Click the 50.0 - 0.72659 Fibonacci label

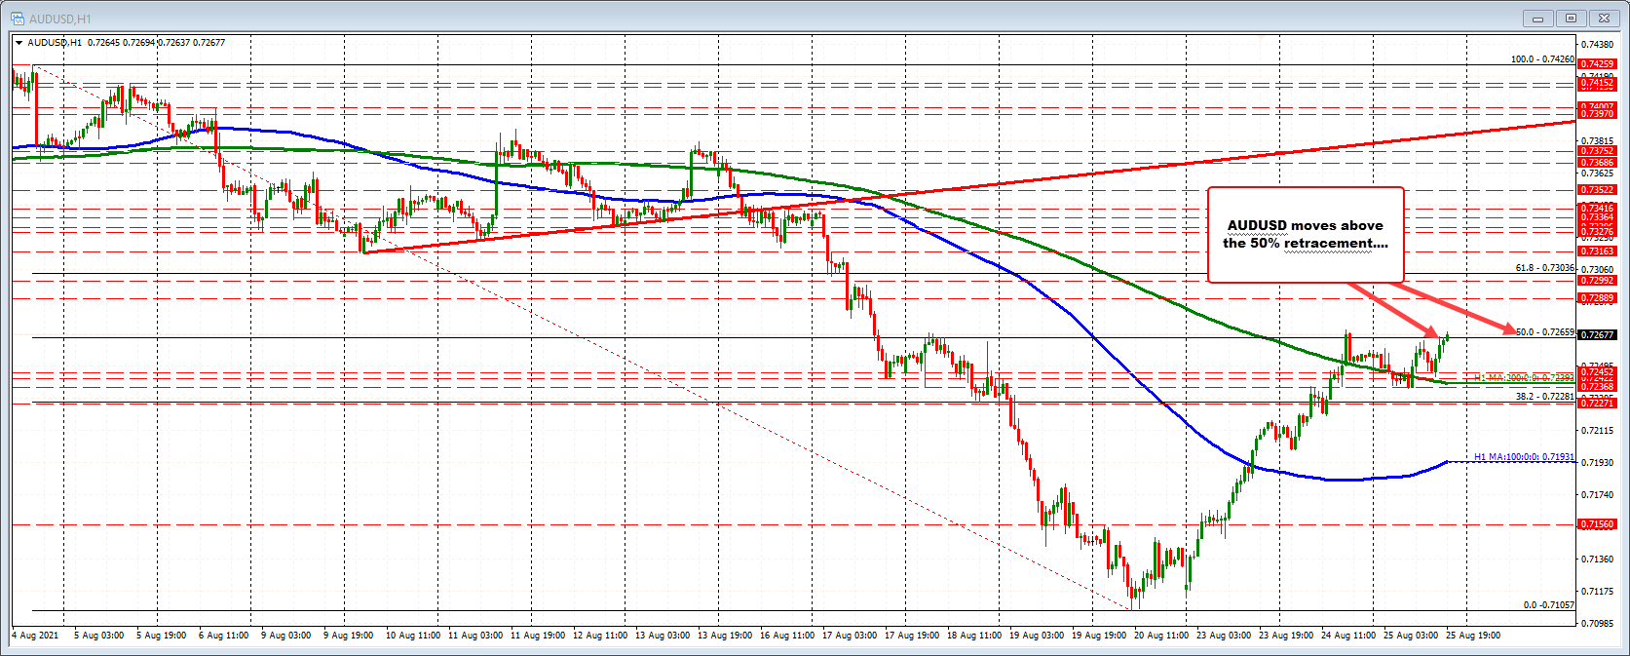pos(1544,332)
